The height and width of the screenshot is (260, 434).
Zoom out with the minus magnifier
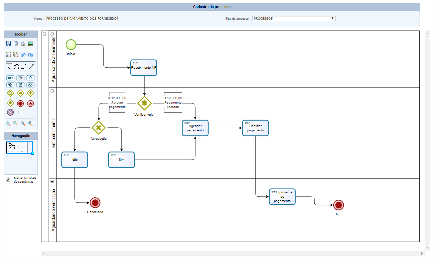click(x=23, y=123)
